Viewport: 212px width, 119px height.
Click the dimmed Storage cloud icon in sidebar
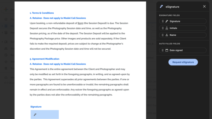click(x=6, y=77)
